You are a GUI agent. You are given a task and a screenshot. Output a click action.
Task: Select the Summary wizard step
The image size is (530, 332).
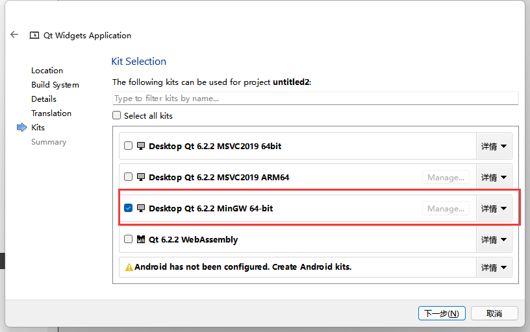point(49,142)
